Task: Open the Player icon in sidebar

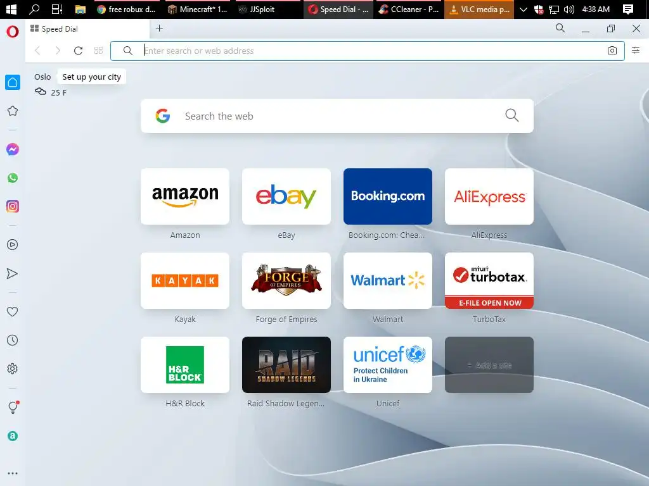Action: pos(13,245)
